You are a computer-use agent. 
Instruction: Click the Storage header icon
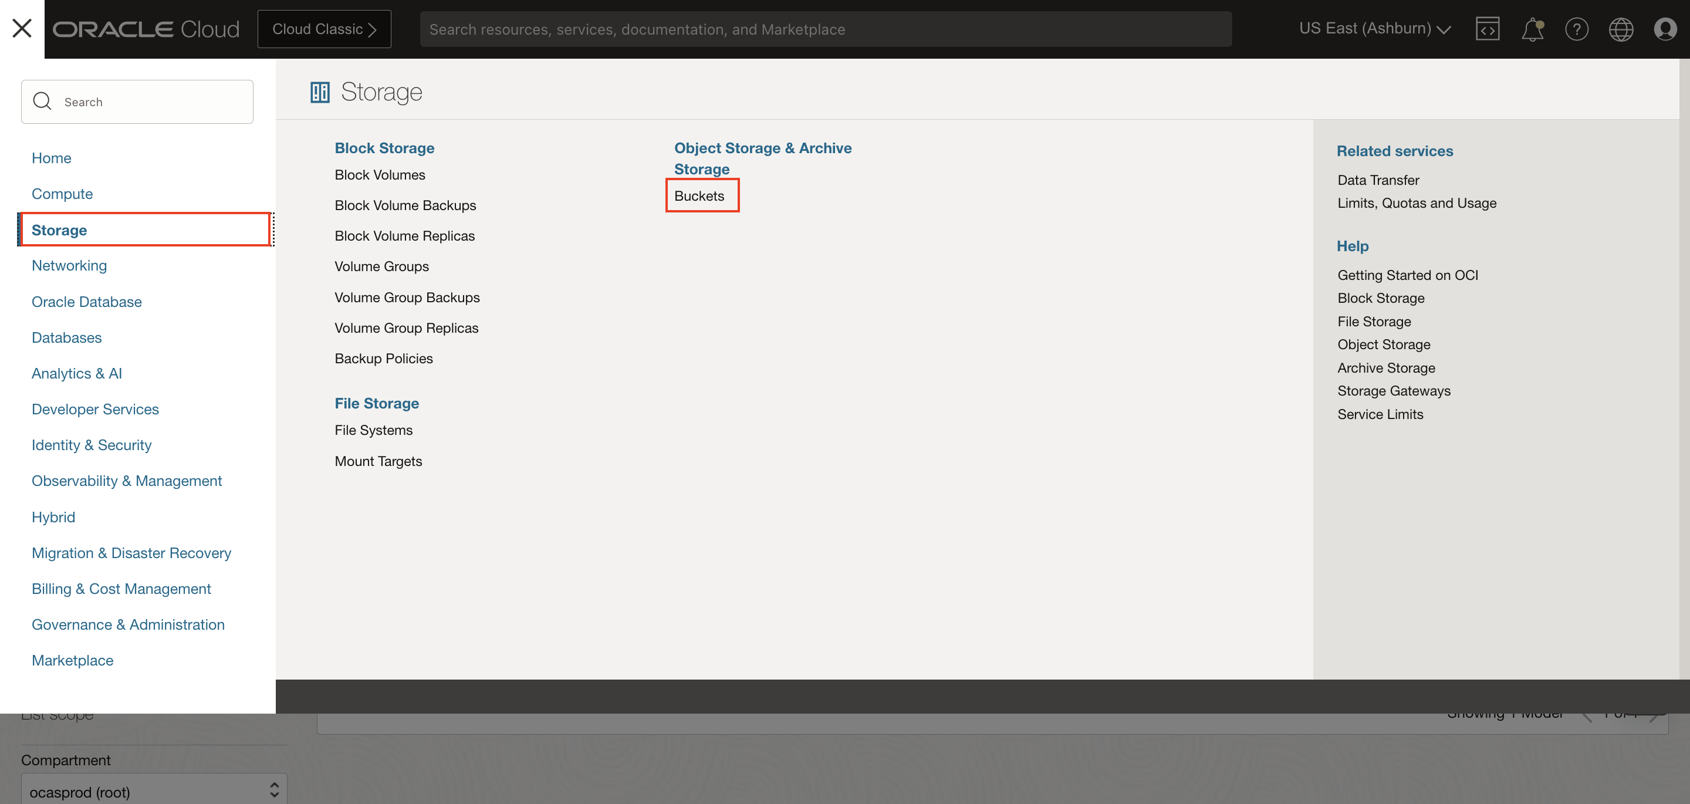tap(319, 93)
